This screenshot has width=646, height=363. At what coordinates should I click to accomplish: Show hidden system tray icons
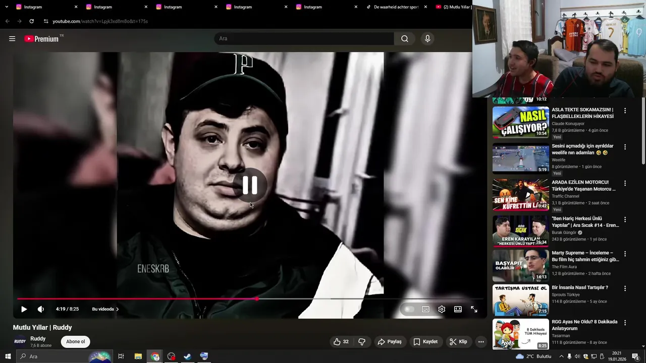561,356
